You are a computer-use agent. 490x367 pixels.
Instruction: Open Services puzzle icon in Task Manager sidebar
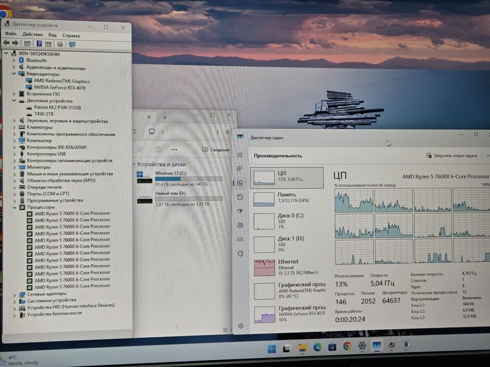[x=241, y=253]
